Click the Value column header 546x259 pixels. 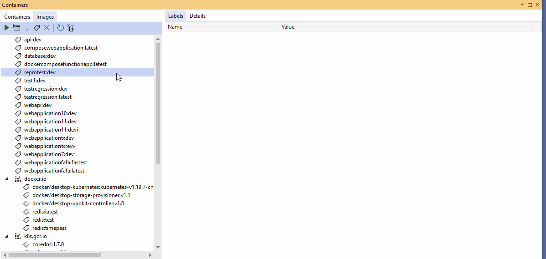(x=288, y=27)
